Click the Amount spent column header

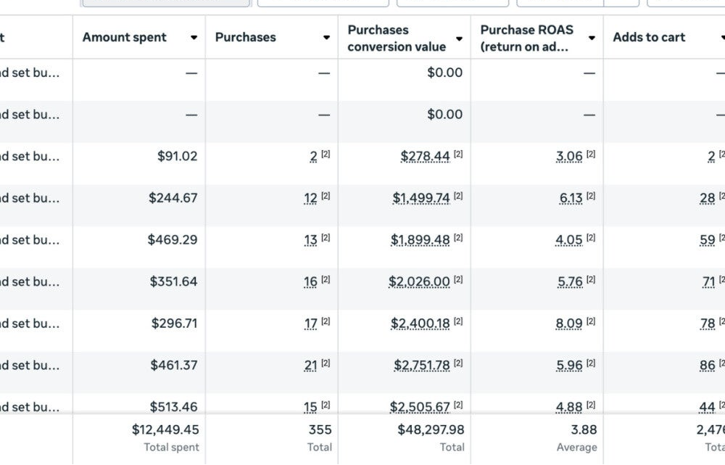pos(125,38)
